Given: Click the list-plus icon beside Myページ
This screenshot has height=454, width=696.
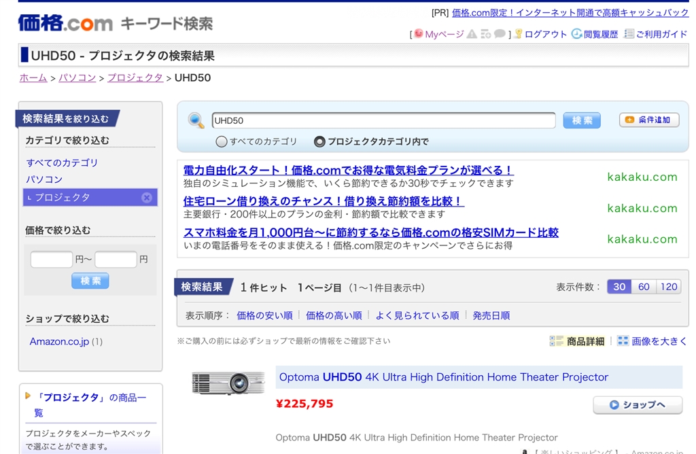Looking at the screenshot, I should [x=485, y=34].
